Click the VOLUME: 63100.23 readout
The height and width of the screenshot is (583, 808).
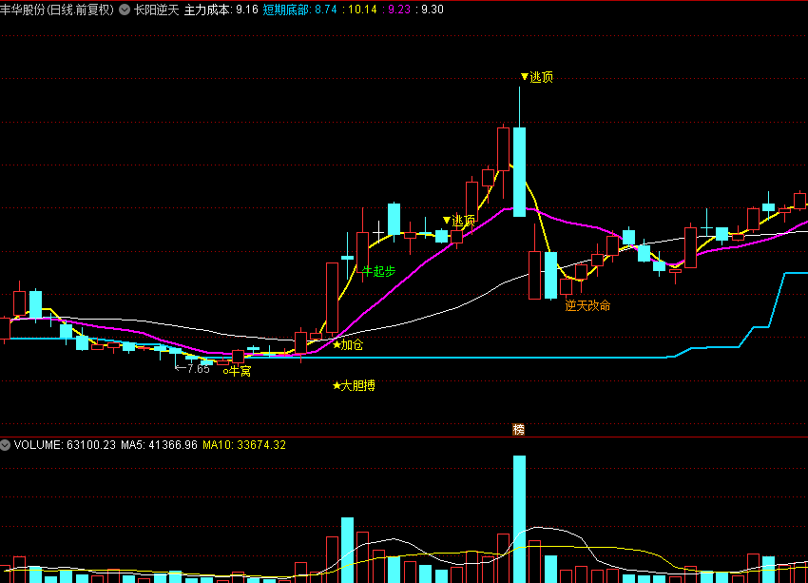65,445
